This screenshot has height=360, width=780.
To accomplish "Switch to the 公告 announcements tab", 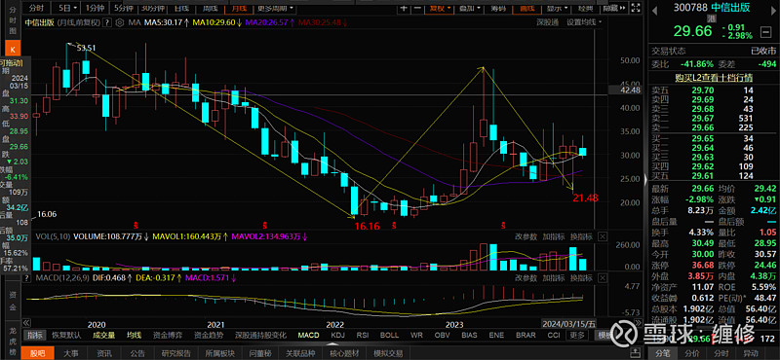I will point(137,353).
